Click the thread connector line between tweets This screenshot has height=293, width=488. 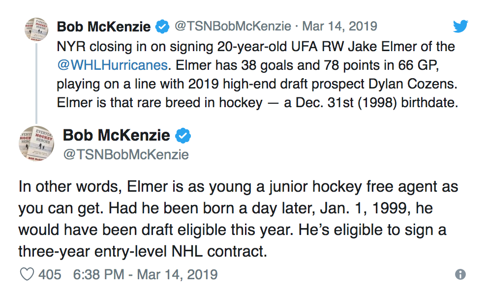tap(36, 84)
